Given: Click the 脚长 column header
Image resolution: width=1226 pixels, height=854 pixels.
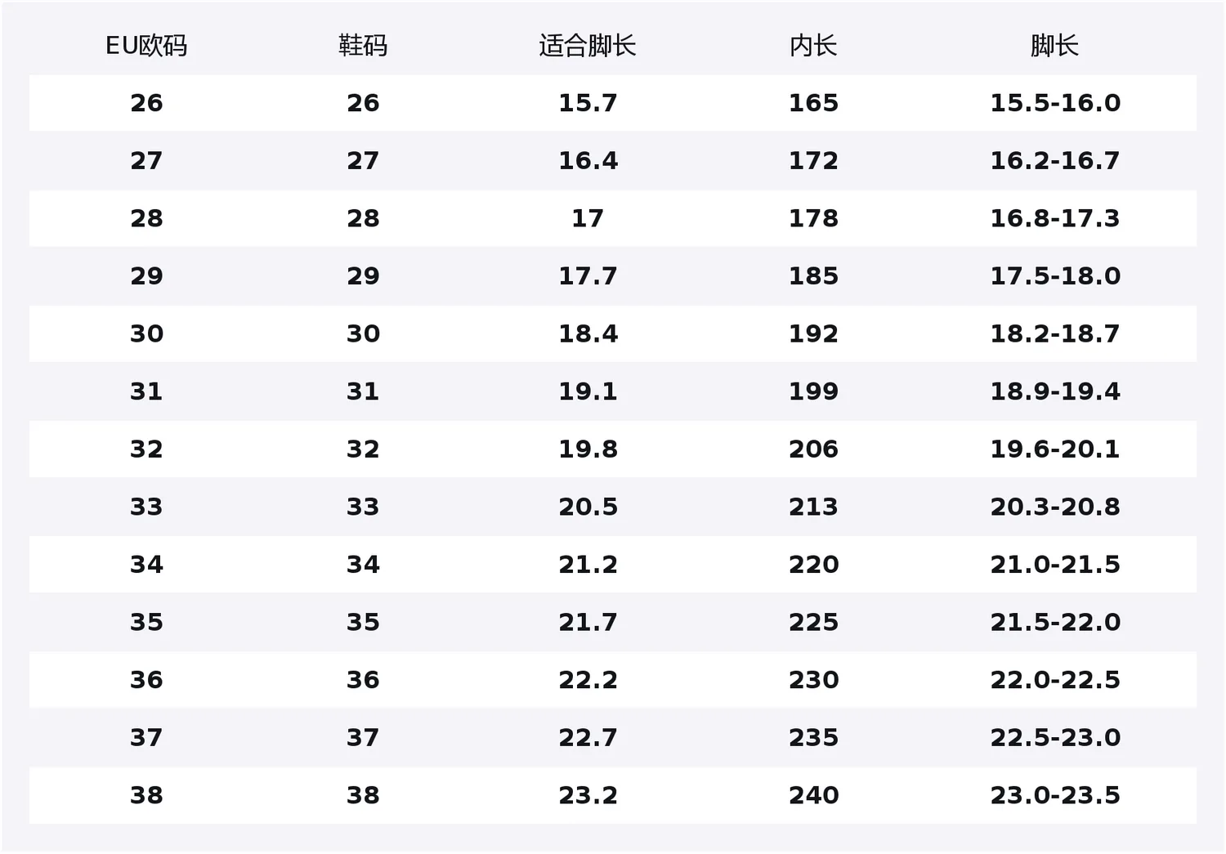Looking at the screenshot, I should click(x=1054, y=46).
